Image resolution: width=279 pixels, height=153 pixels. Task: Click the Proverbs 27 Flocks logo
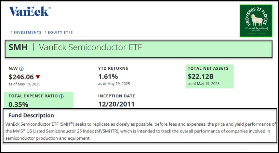click(256, 21)
